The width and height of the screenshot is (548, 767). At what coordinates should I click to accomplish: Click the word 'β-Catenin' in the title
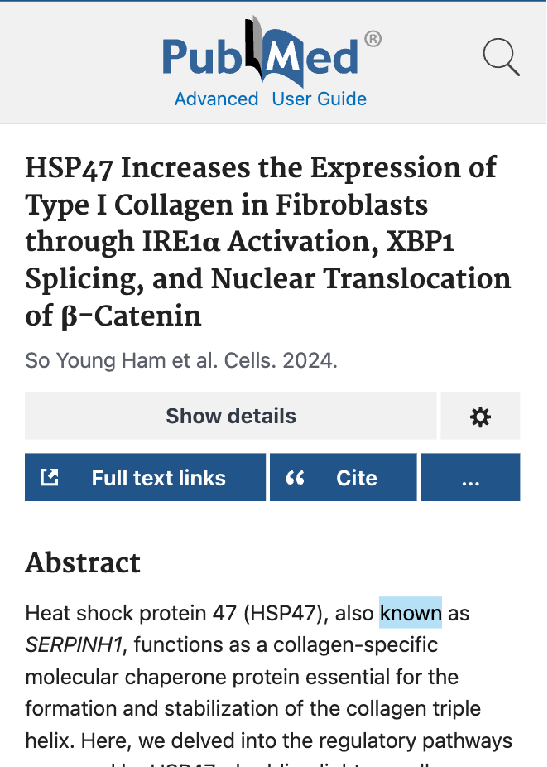click(x=136, y=316)
